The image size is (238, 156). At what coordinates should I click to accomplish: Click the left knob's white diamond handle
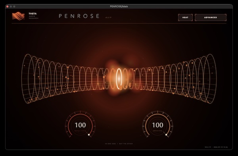coord(89,135)
